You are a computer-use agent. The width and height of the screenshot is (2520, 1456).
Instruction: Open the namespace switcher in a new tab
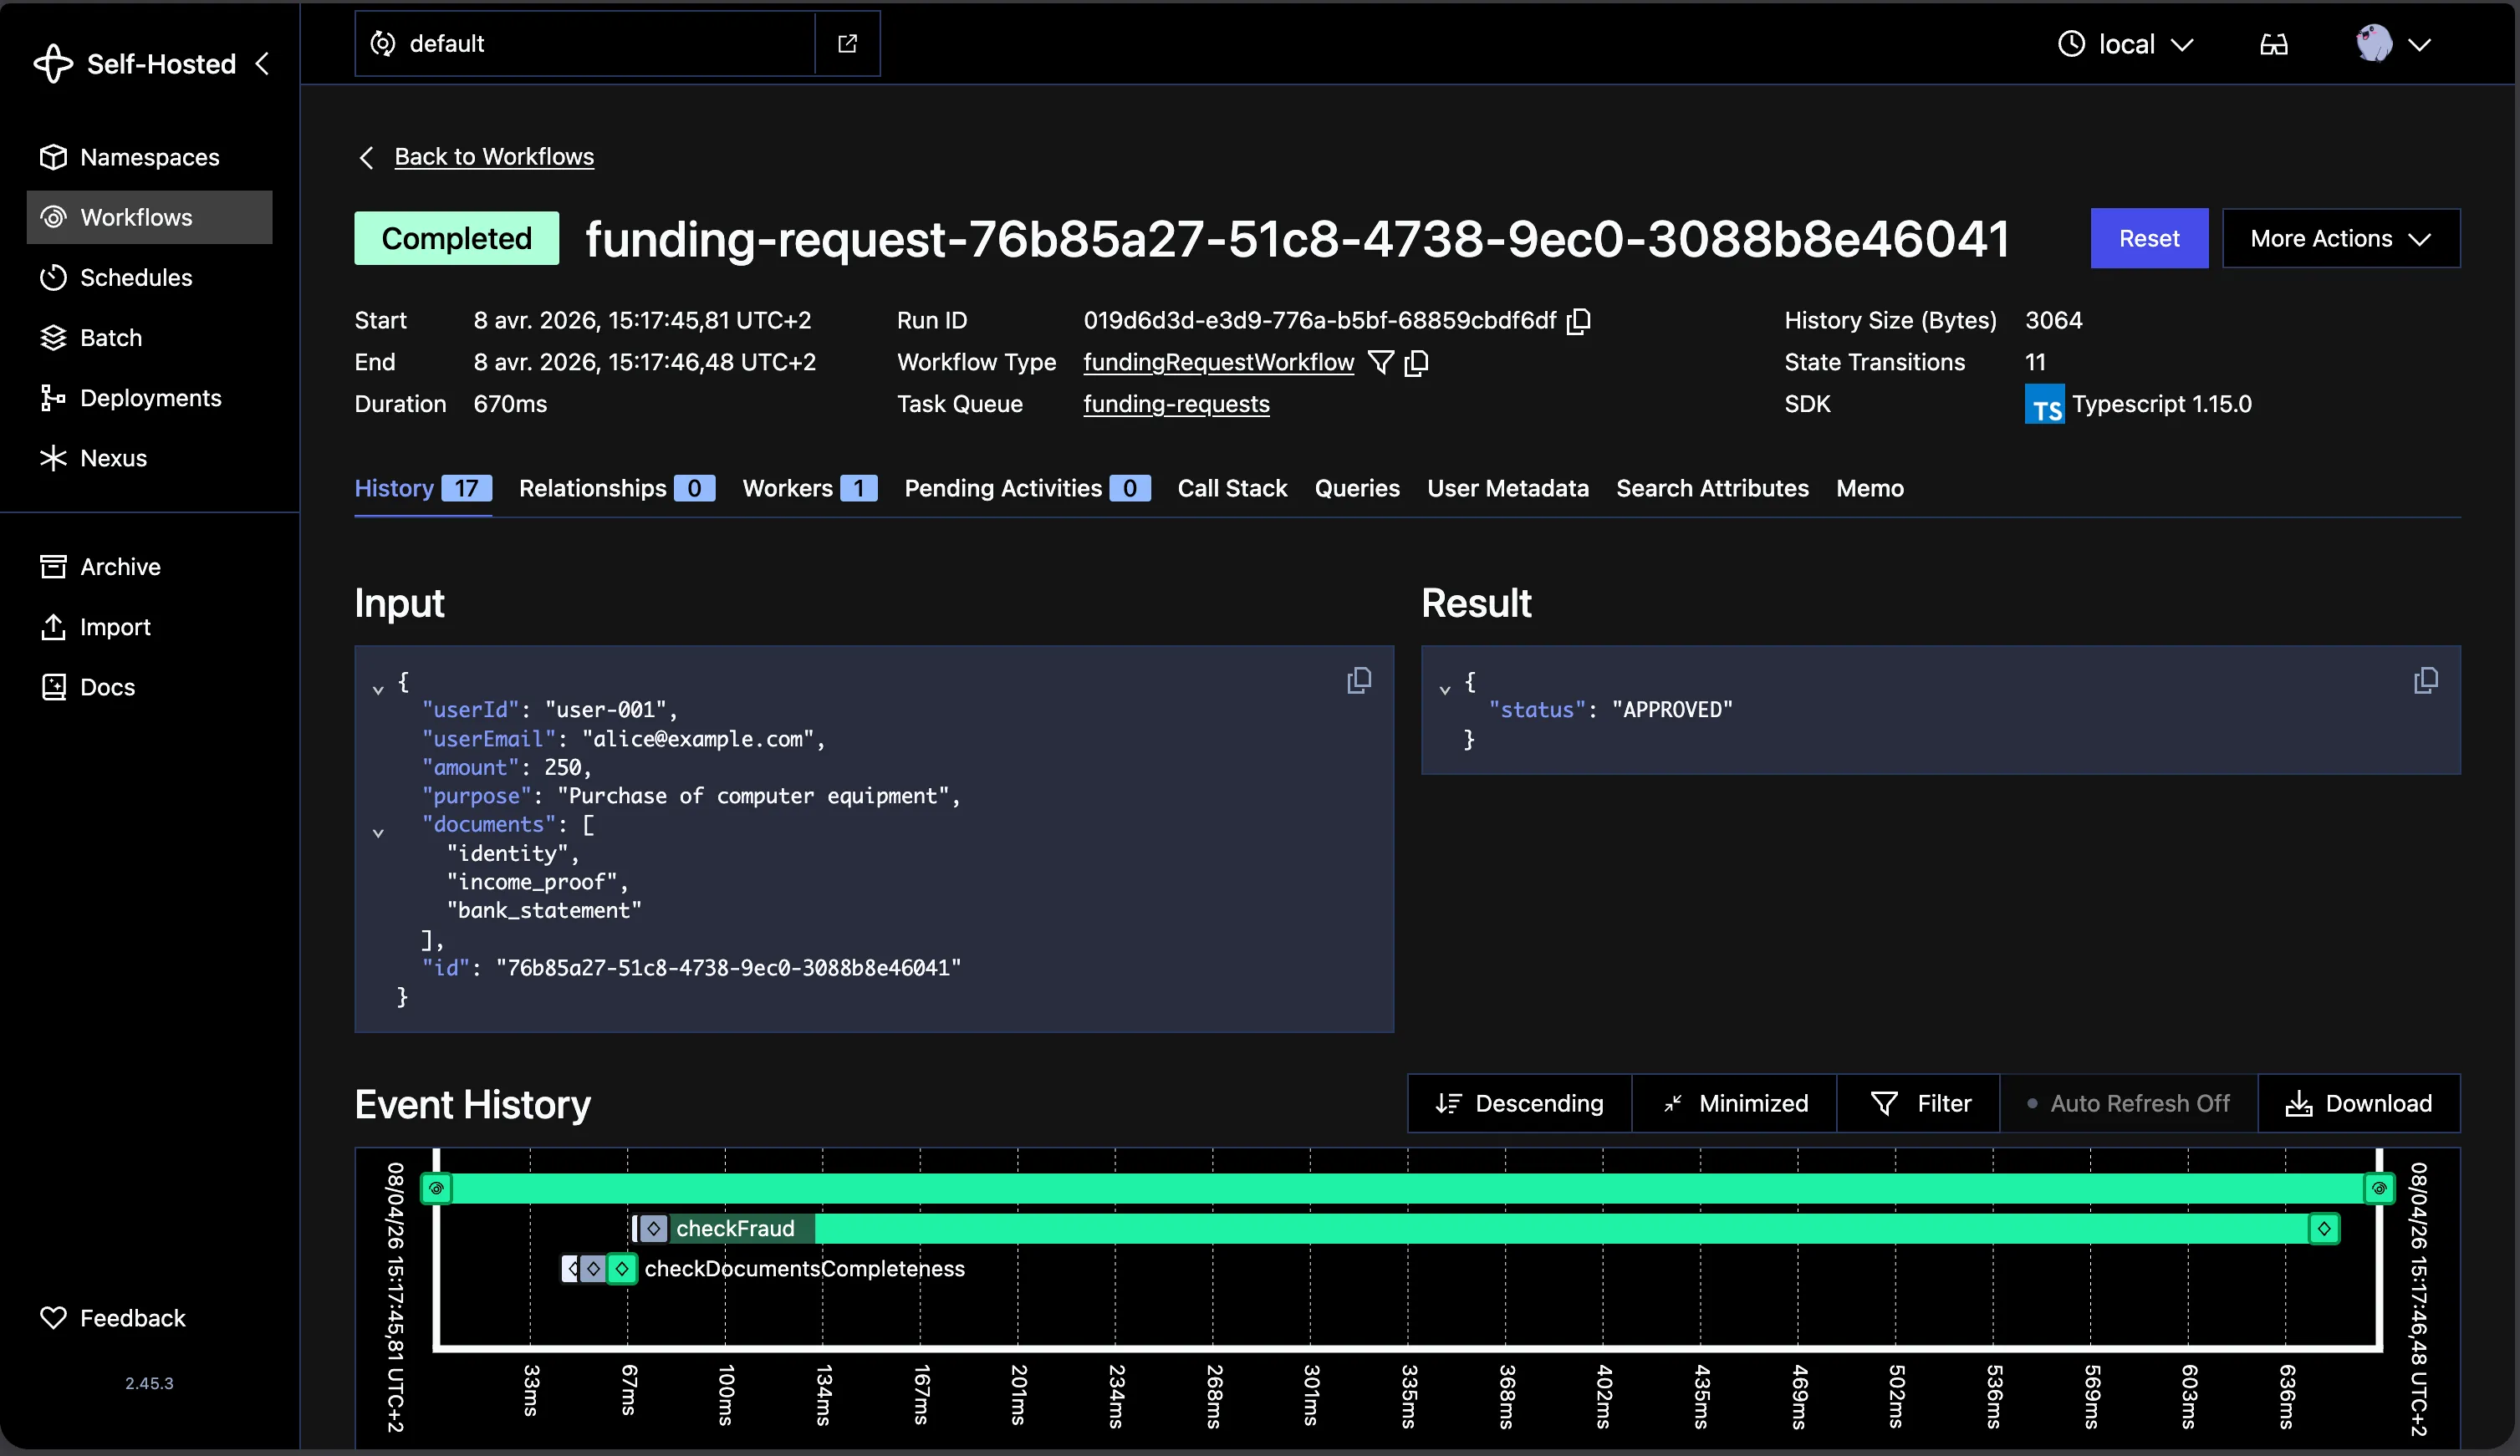tap(847, 43)
